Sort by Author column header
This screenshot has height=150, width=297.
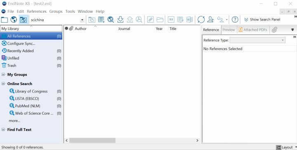coord(80,29)
